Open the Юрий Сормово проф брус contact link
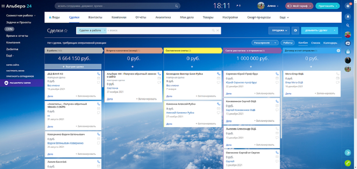 [x=241, y=82]
